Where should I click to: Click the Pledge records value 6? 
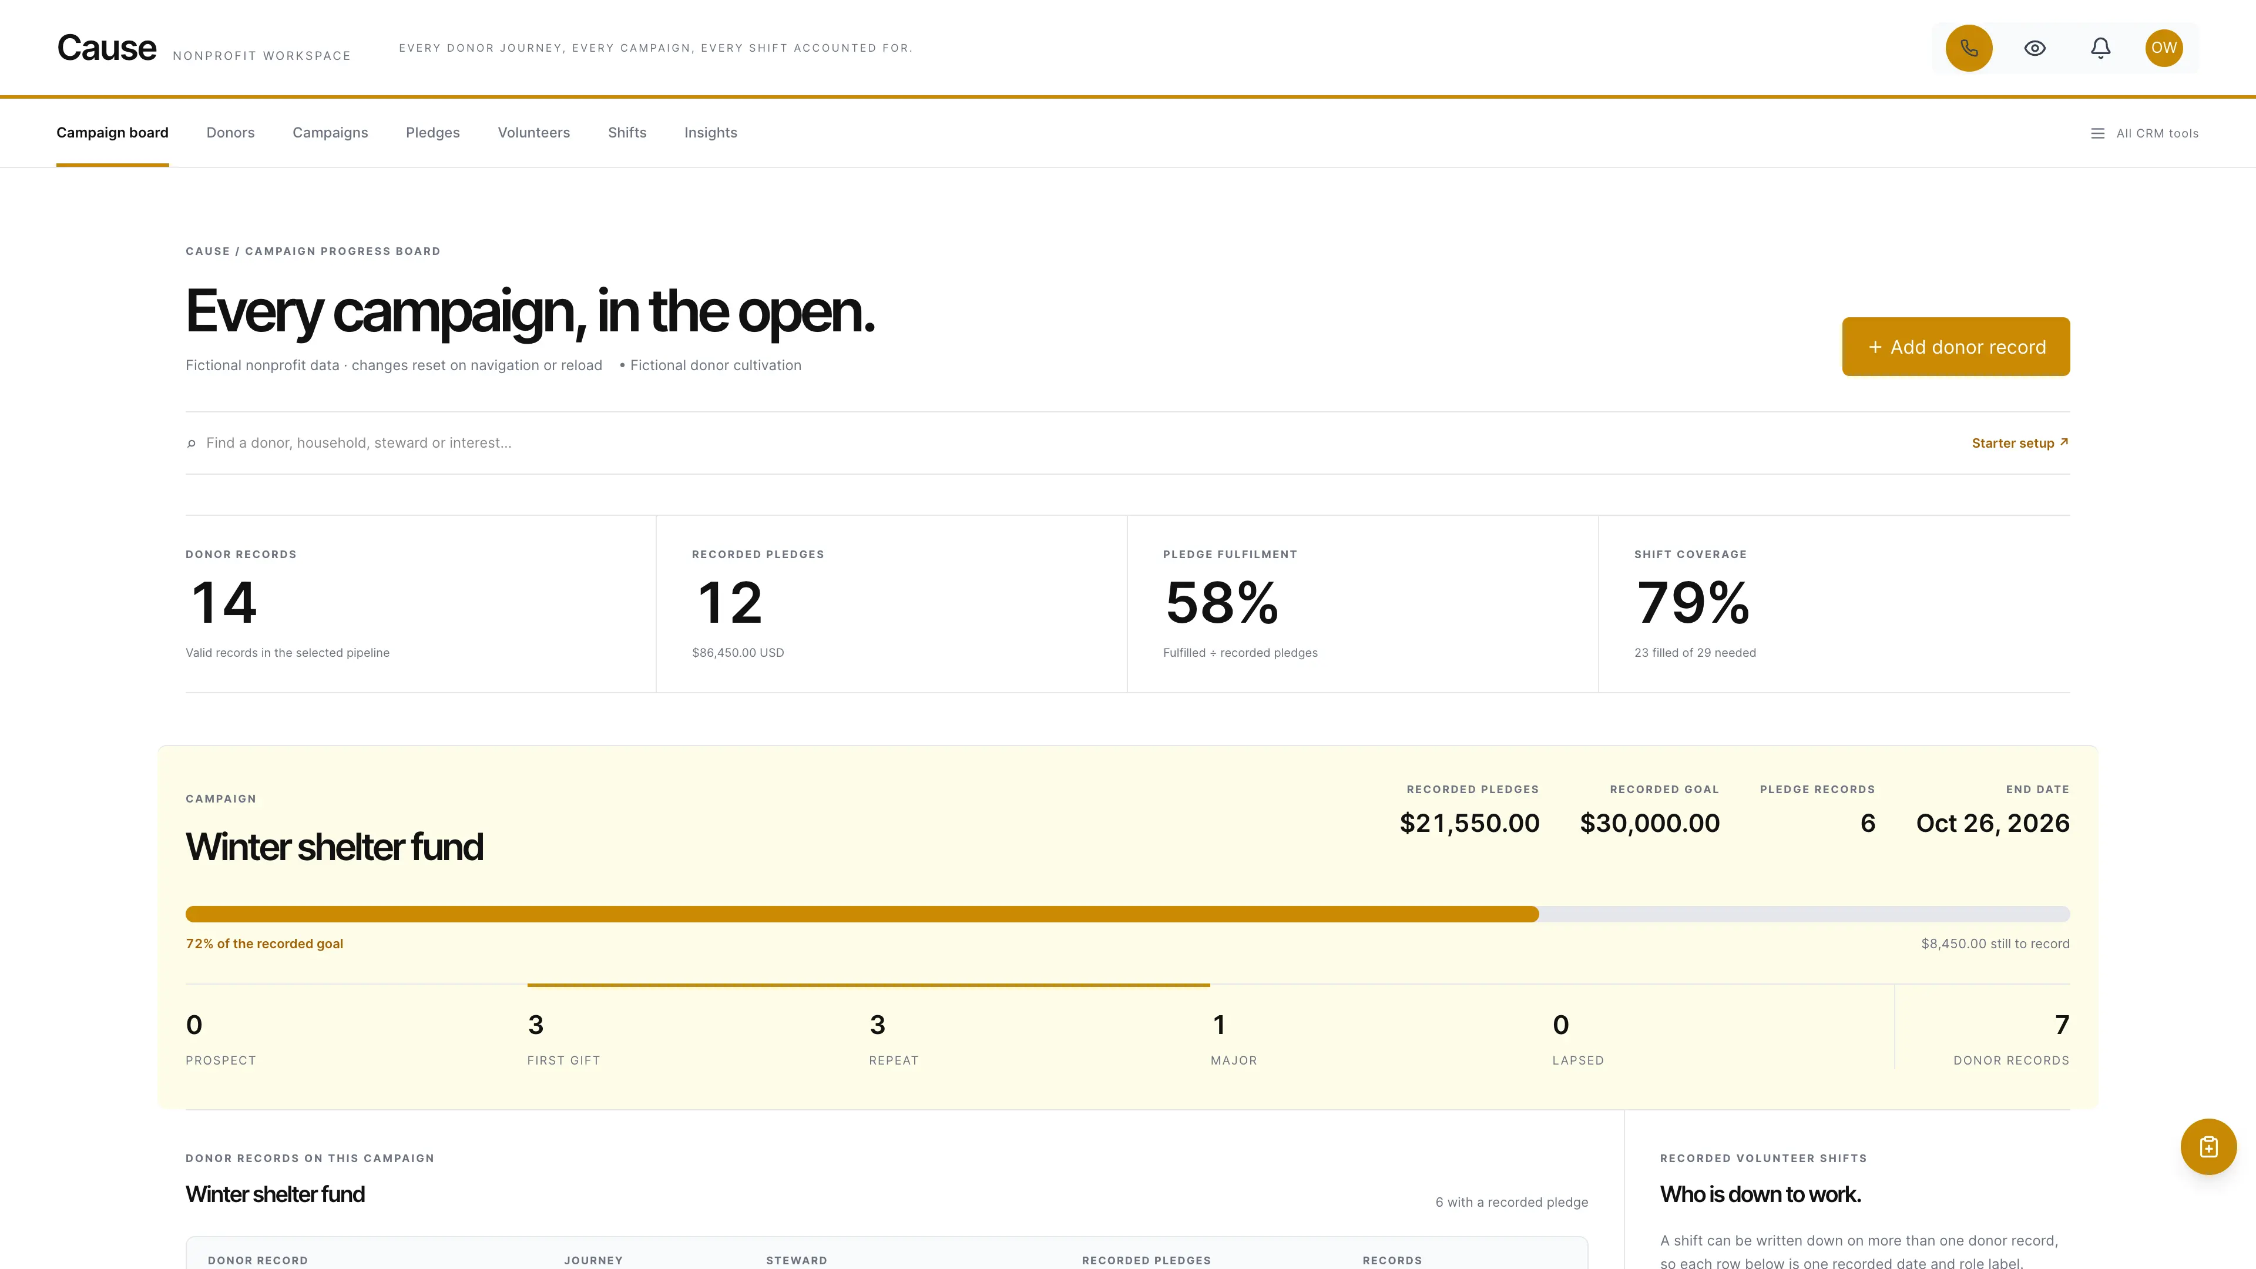(1867, 823)
